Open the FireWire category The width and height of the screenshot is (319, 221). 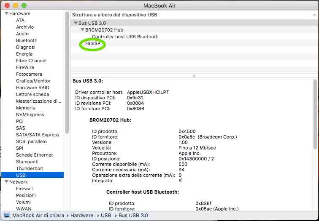[x=25, y=67]
